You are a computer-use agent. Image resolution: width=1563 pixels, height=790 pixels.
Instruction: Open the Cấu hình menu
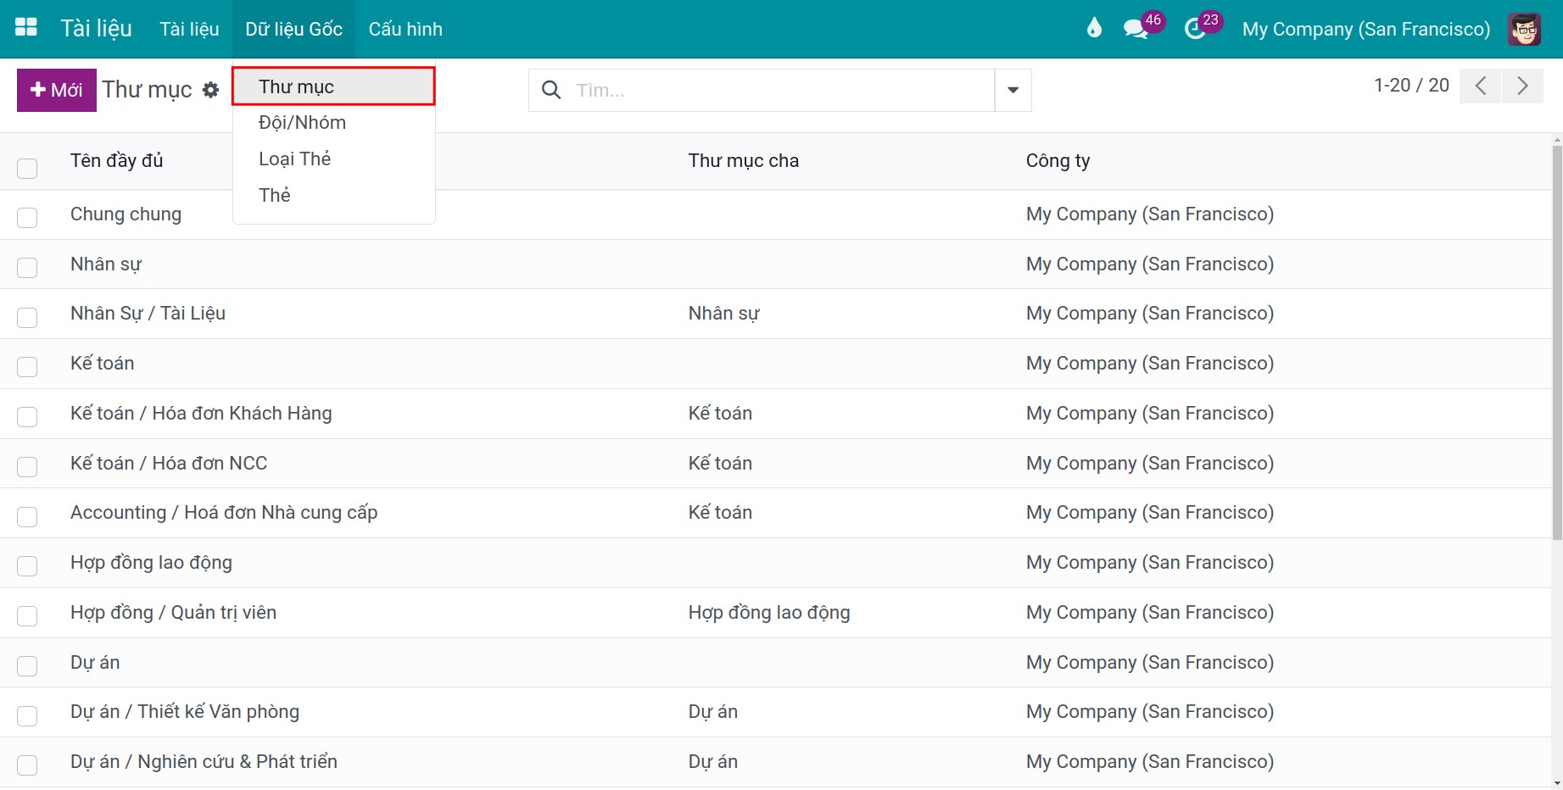click(405, 29)
